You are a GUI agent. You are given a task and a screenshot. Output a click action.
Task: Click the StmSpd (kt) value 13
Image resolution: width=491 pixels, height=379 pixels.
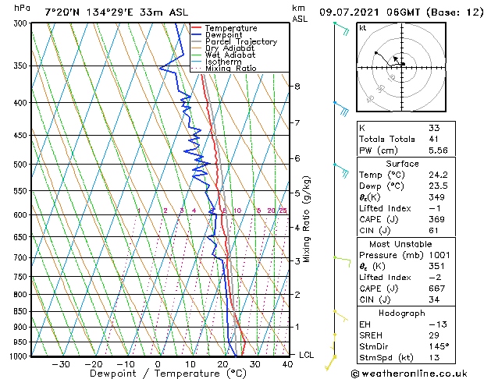tap(434, 357)
